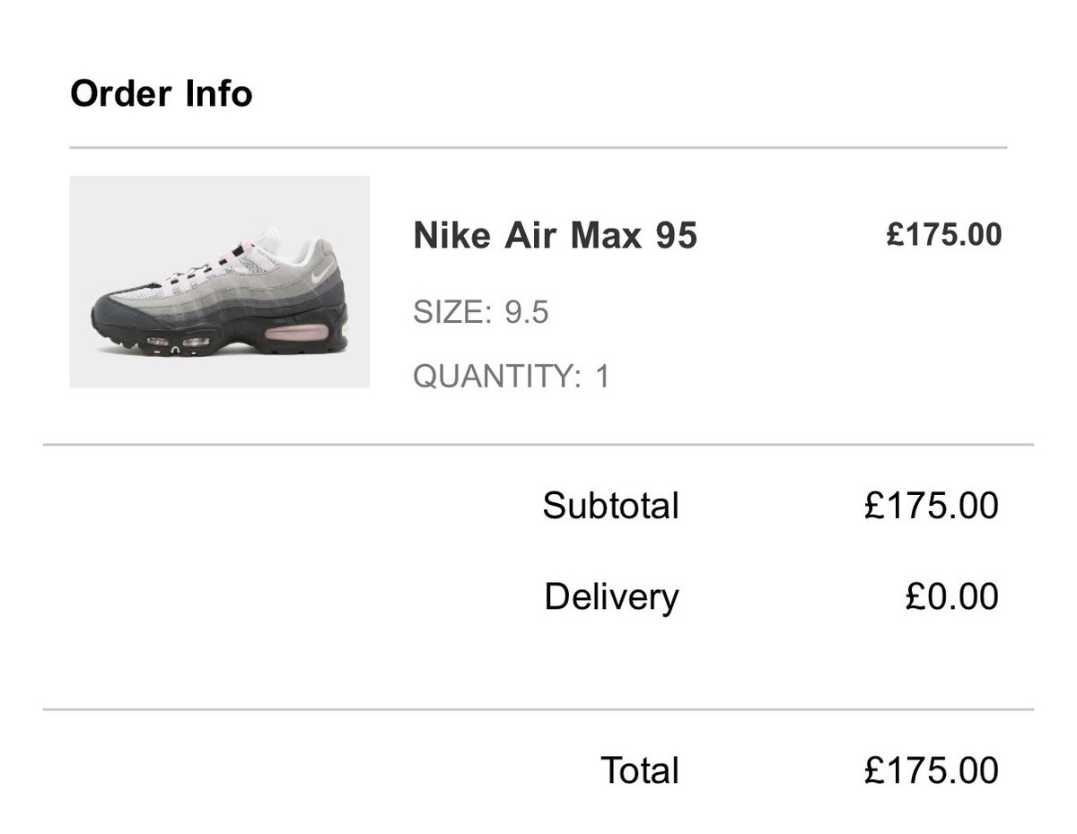Select the Delivery label
Screen dimensions: 1077x834
tap(611, 596)
